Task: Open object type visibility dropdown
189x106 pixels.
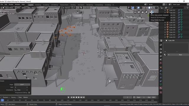Action: pyautogui.click(x=129, y=8)
